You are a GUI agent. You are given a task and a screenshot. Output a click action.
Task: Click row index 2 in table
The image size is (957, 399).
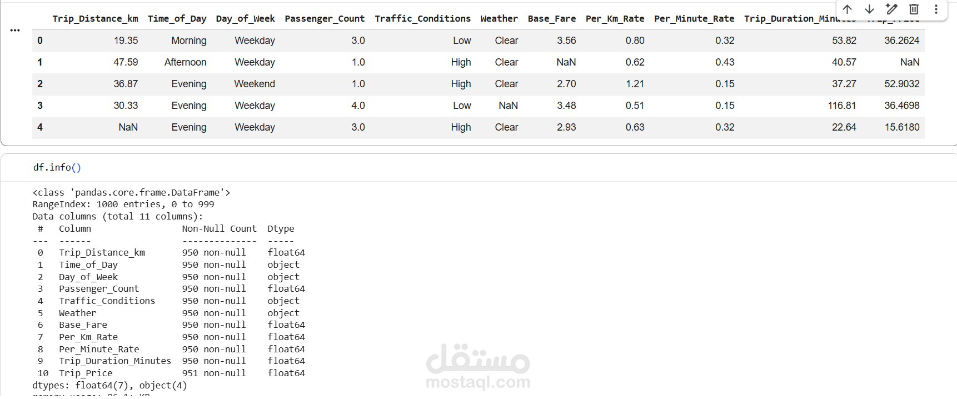point(40,84)
